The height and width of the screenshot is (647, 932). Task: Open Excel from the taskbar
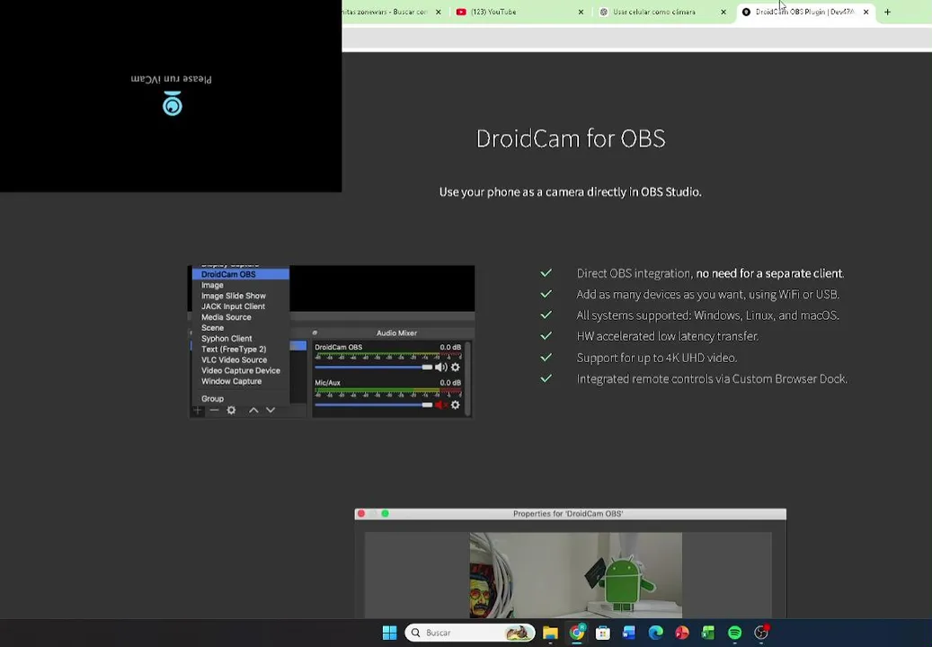coord(708,633)
